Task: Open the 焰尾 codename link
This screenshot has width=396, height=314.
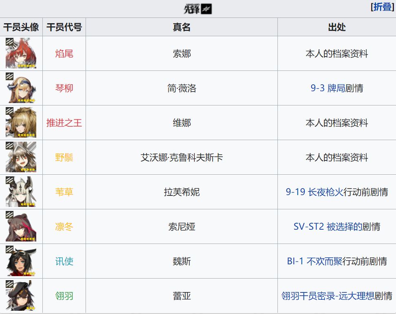Action: coord(64,53)
